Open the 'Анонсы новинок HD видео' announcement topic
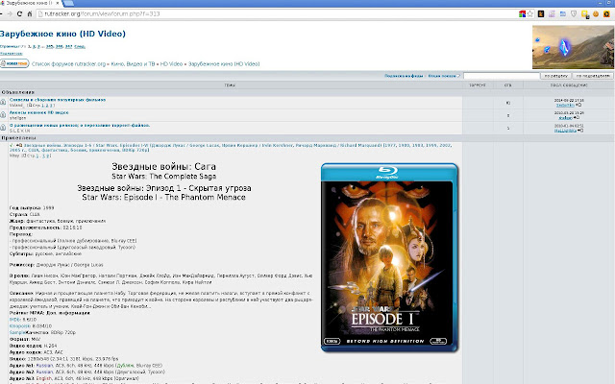Screen dimensions: 615x384 [38, 112]
